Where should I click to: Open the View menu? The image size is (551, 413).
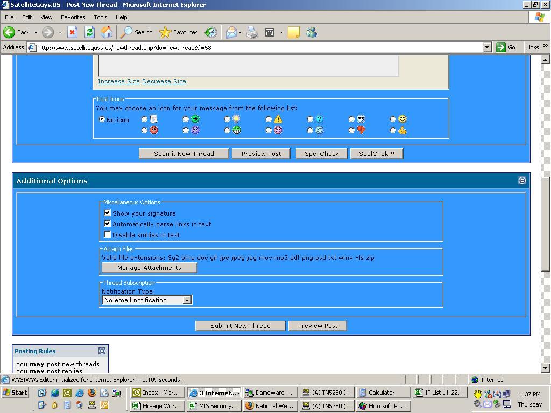(x=46, y=17)
